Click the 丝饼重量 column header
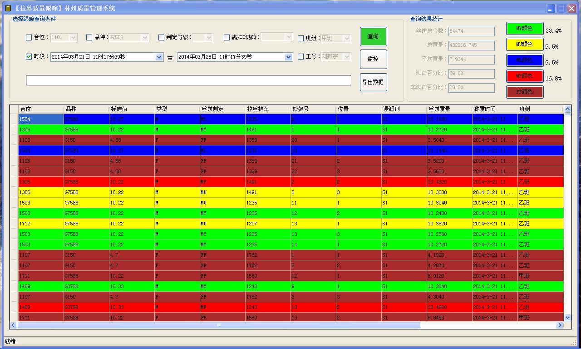The image size is (581, 349). coord(449,109)
